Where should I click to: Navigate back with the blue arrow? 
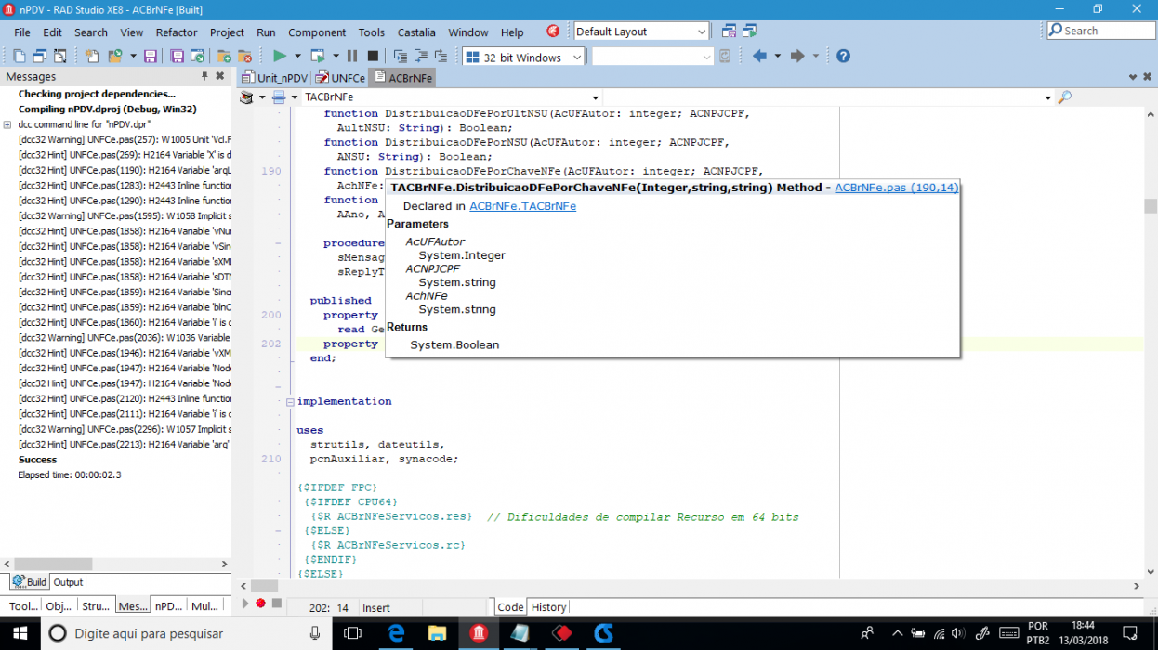point(758,57)
